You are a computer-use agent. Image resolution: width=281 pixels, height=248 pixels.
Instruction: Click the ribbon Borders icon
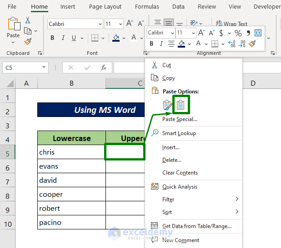click(95, 38)
